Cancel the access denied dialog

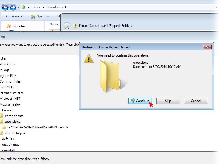196,101
